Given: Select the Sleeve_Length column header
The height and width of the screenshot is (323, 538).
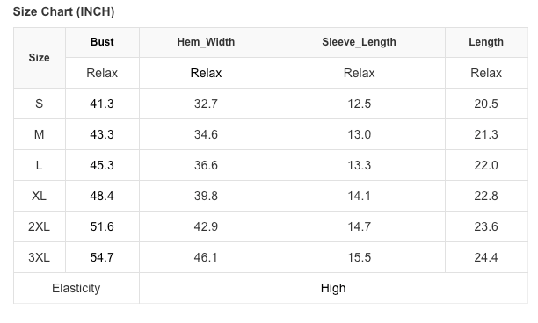Looking at the screenshot, I should coord(359,42).
